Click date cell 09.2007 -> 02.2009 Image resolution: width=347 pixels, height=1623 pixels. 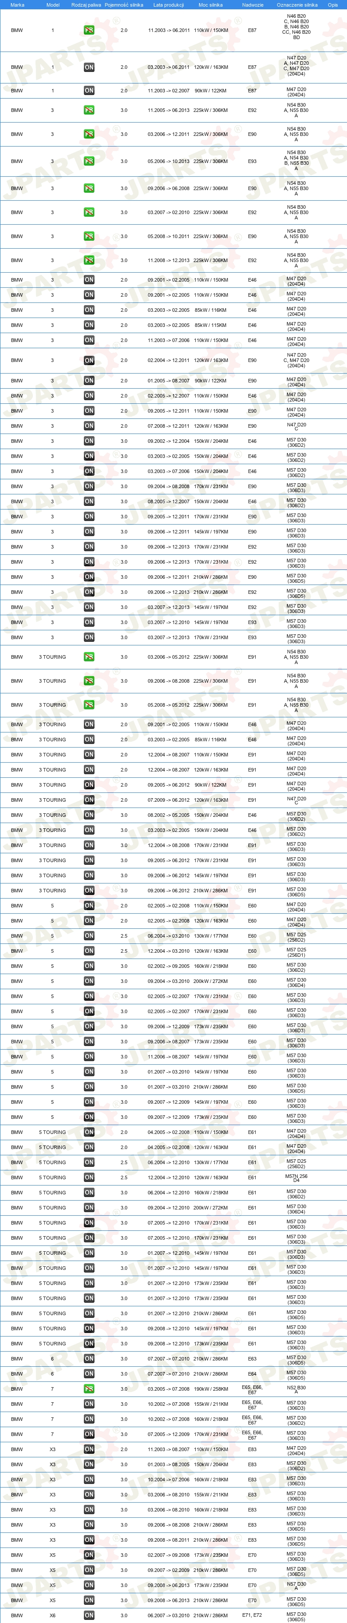click(x=169, y=1570)
